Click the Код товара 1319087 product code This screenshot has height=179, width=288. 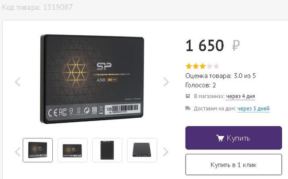click(37, 7)
